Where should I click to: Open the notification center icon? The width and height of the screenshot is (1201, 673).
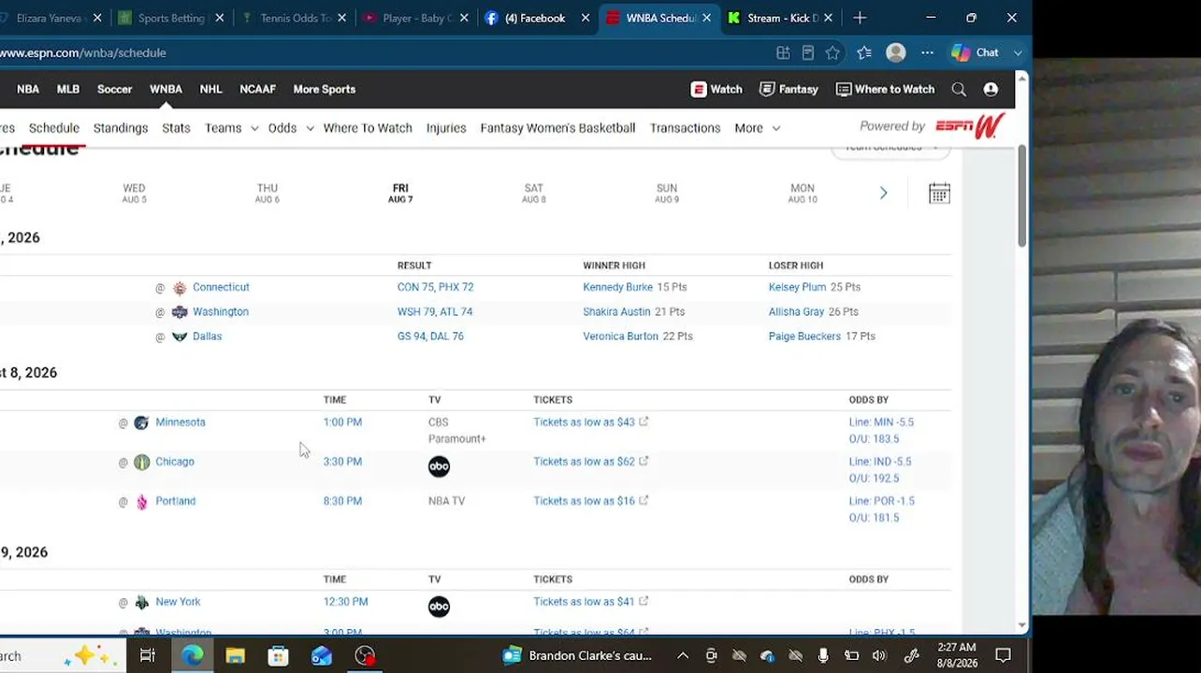pos(1003,655)
